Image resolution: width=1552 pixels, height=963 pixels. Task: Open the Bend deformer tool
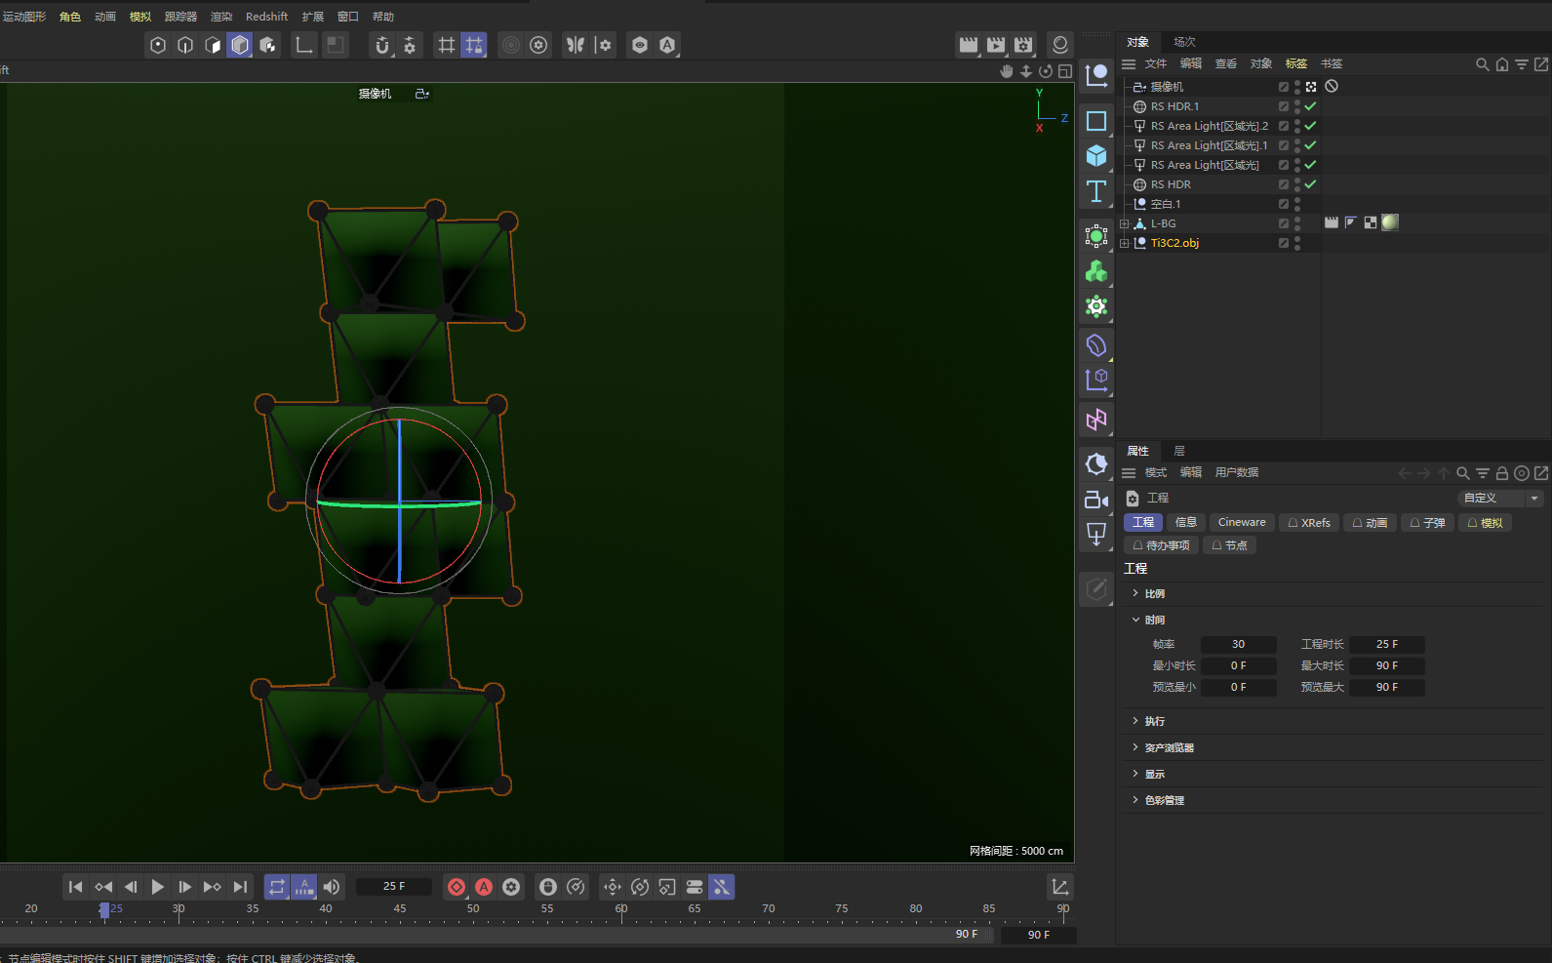[x=1096, y=345]
